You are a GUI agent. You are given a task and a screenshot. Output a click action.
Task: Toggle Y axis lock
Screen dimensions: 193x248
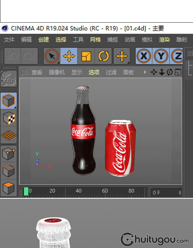[x=161, y=56]
